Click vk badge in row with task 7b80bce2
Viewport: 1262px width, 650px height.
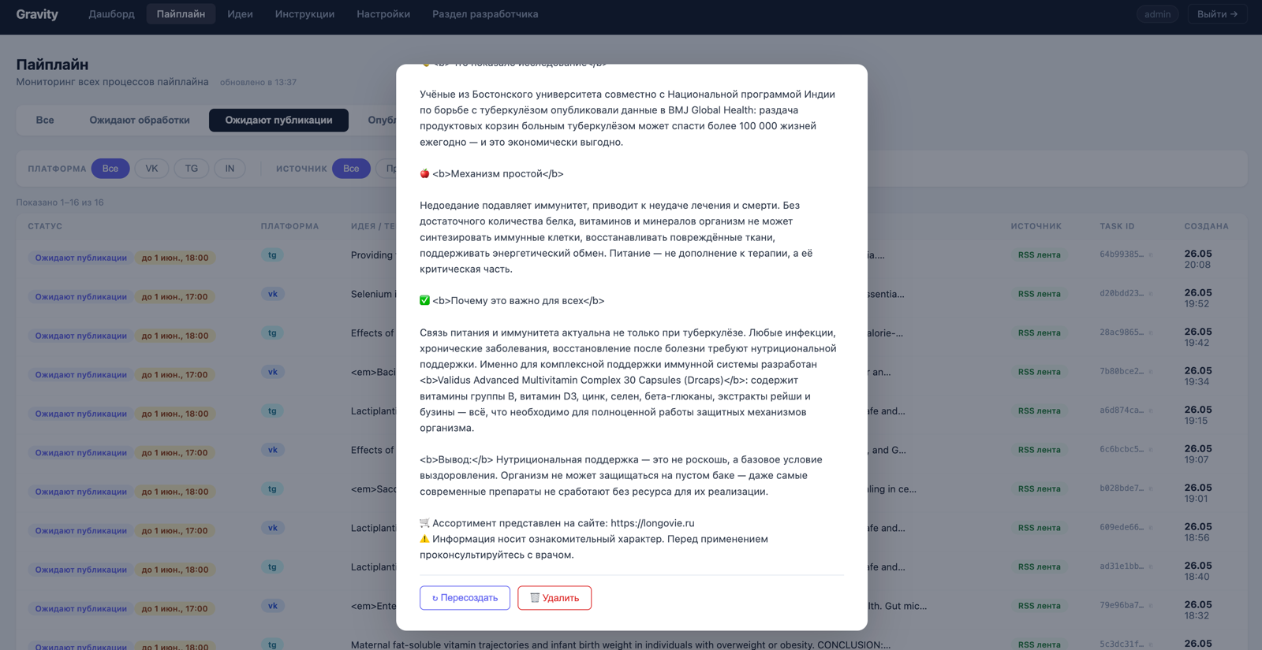[x=272, y=372]
